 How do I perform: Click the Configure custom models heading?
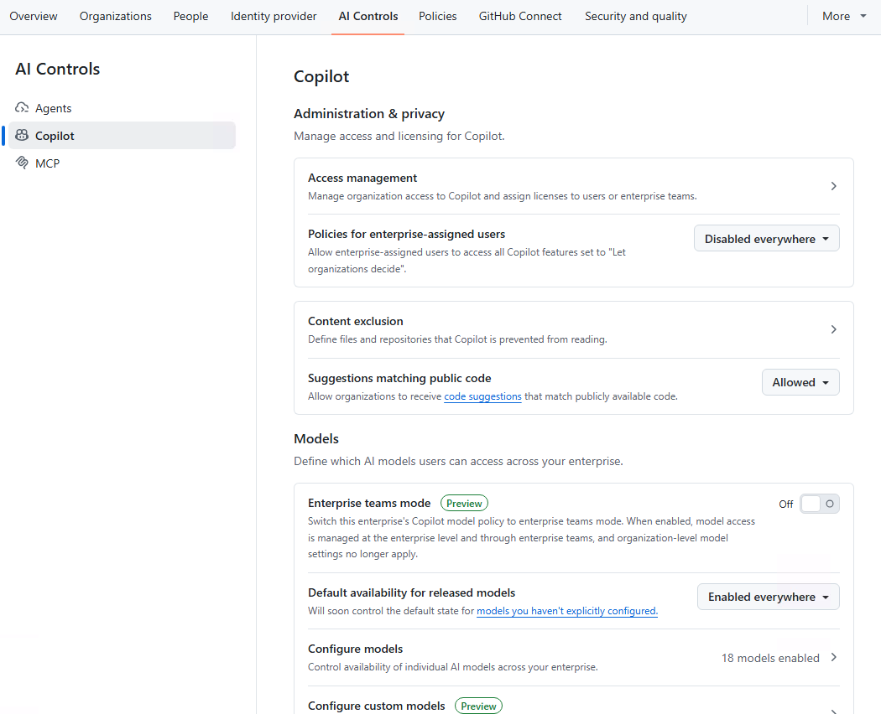(377, 706)
